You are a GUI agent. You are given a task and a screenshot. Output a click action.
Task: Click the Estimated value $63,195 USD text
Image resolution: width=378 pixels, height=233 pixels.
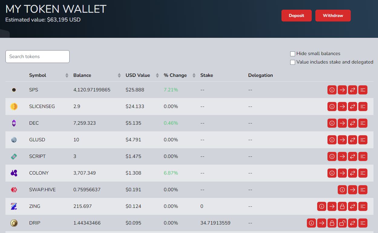coord(43,20)
